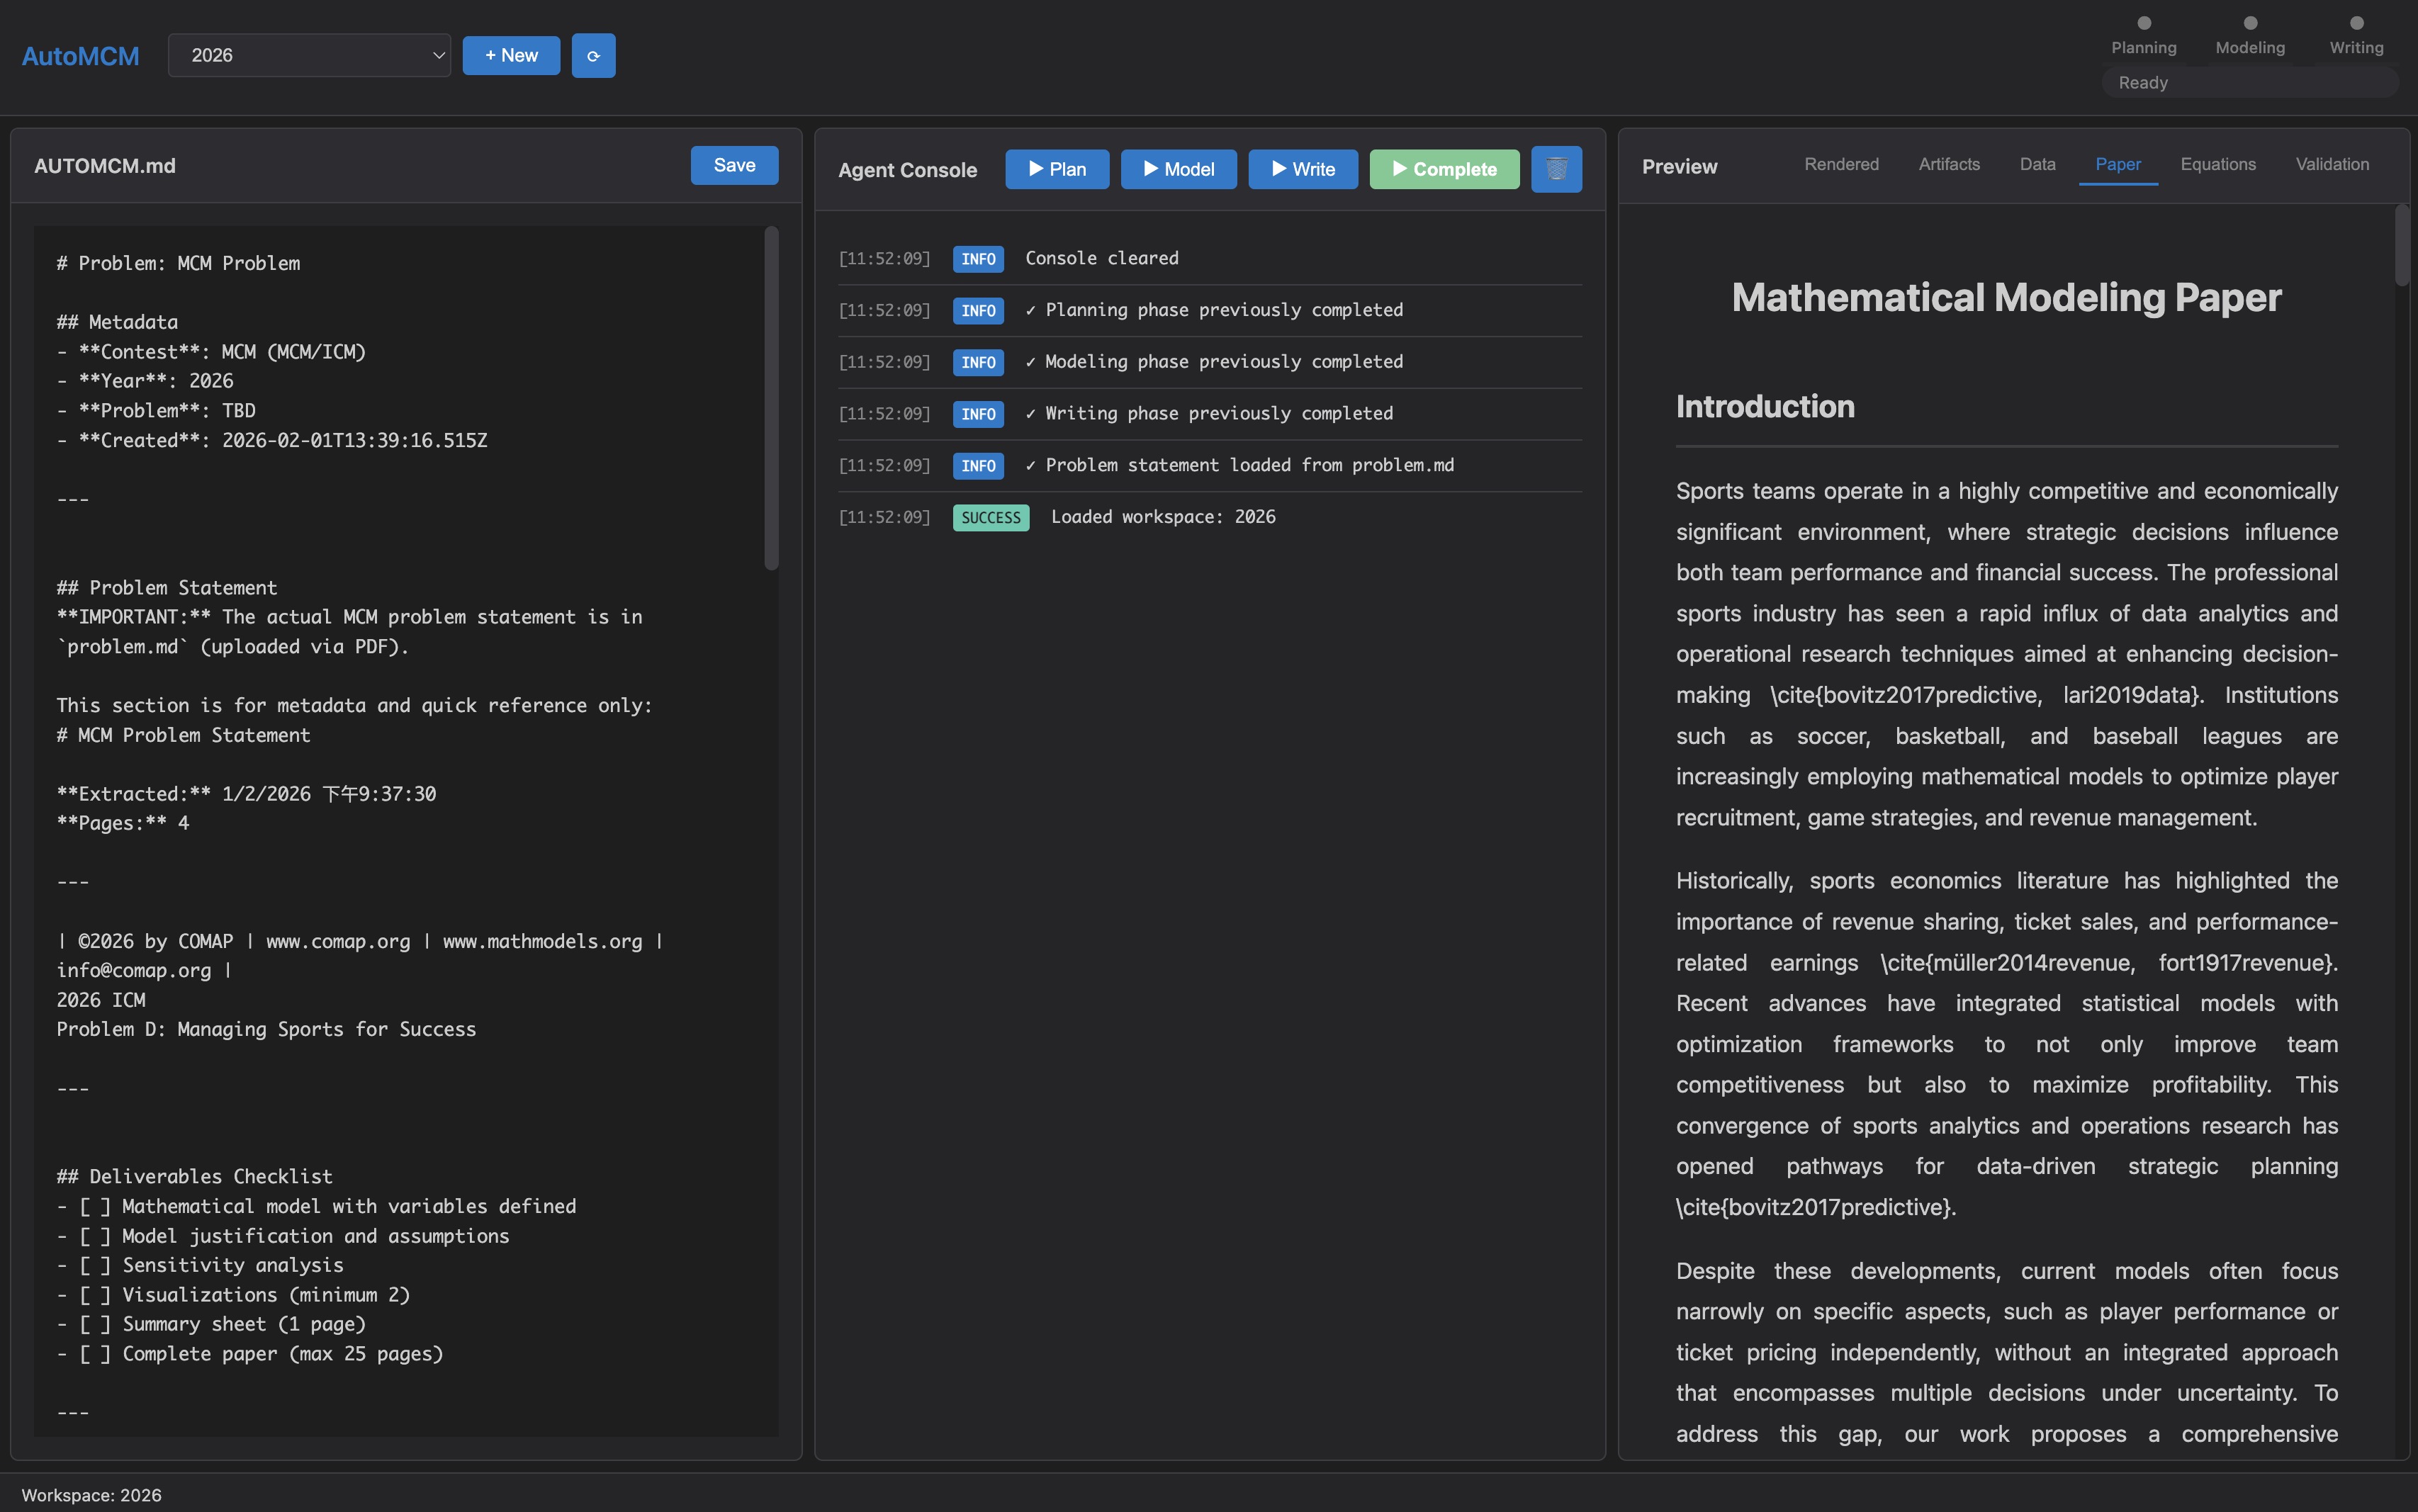
Task: Run the Model phase
Action: (1178, 169)
